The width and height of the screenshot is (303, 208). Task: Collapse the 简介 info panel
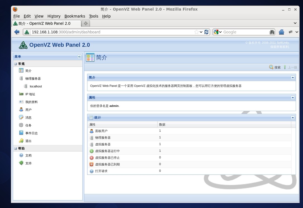pos(293,77)
